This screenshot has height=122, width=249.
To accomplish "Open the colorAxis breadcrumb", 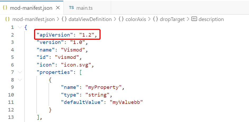I will coord(136,19).
